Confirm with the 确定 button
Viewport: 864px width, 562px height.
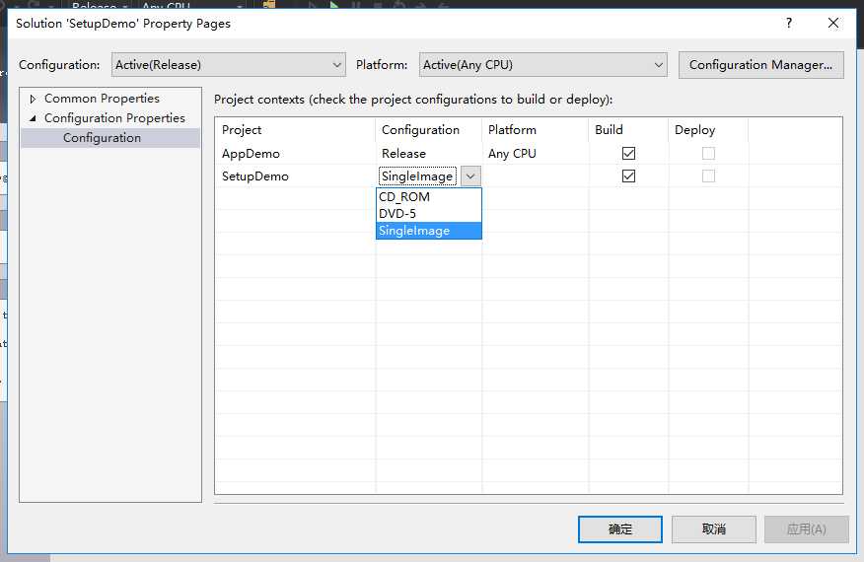pyautogui.click(x=620, y=528)
